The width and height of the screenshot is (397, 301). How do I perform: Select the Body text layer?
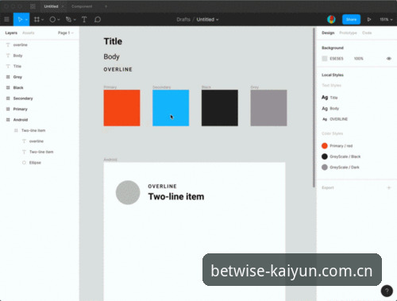coord(17,56)
